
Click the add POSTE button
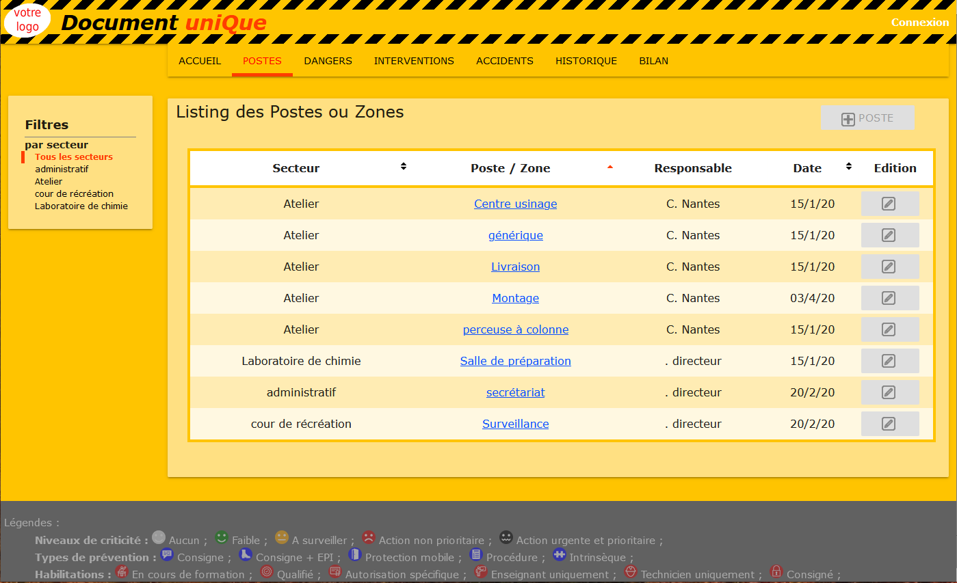(x=867, y=118)
